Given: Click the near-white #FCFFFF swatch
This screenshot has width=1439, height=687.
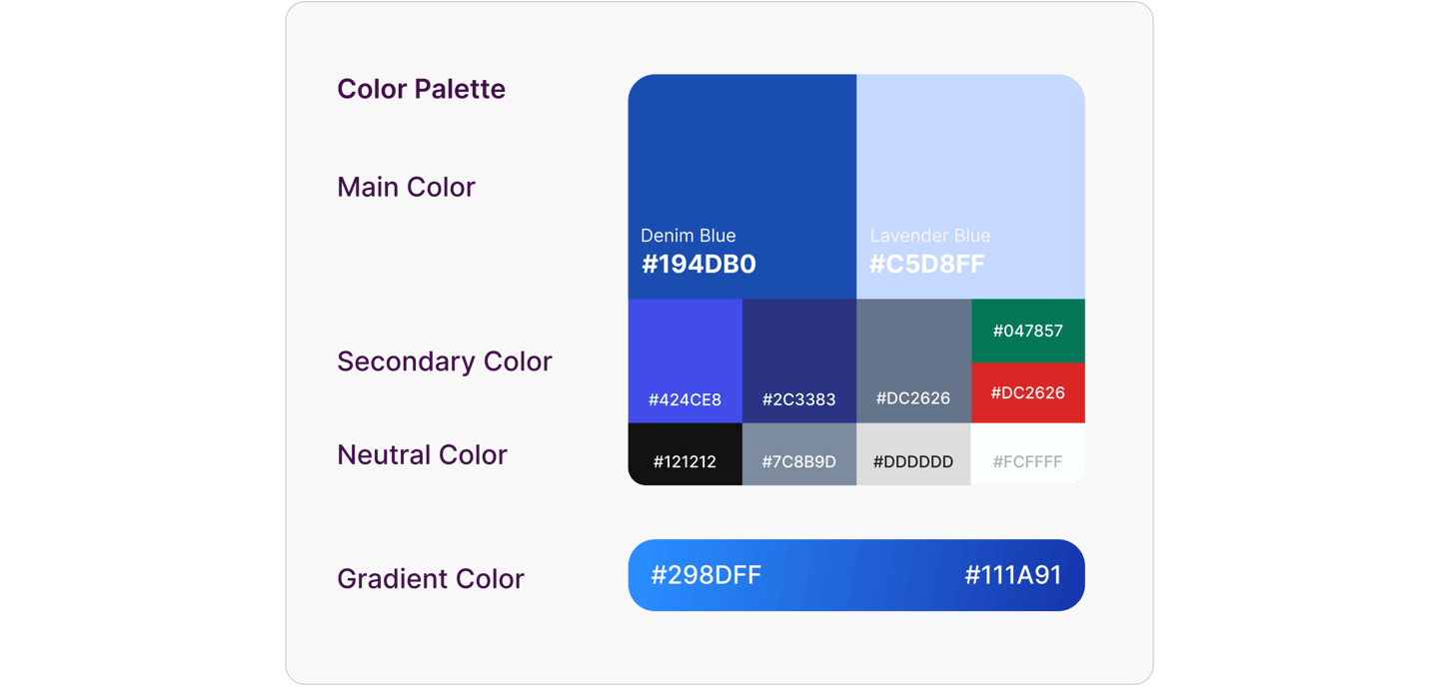Looking at the screenshot, I should (1028, 454).
